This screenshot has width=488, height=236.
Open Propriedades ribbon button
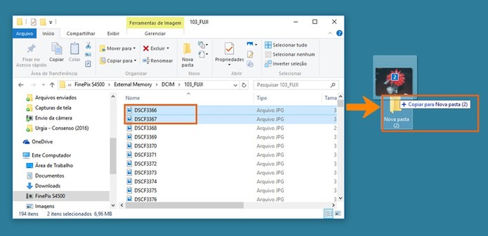229,54
